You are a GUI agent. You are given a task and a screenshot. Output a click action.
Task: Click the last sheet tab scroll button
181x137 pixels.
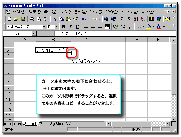click(x=19, y=124)
